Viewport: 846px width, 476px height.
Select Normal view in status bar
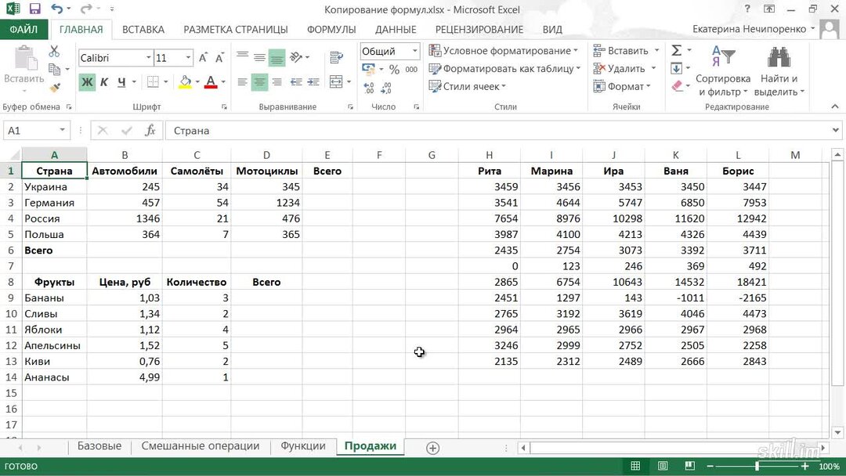point(635,466)
